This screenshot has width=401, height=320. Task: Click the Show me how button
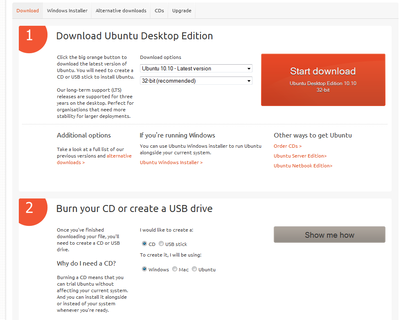click(x=329, y=234)
